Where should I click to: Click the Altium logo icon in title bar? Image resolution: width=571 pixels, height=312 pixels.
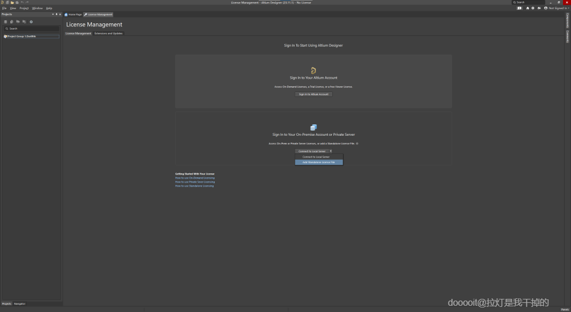tap(2, 2)
